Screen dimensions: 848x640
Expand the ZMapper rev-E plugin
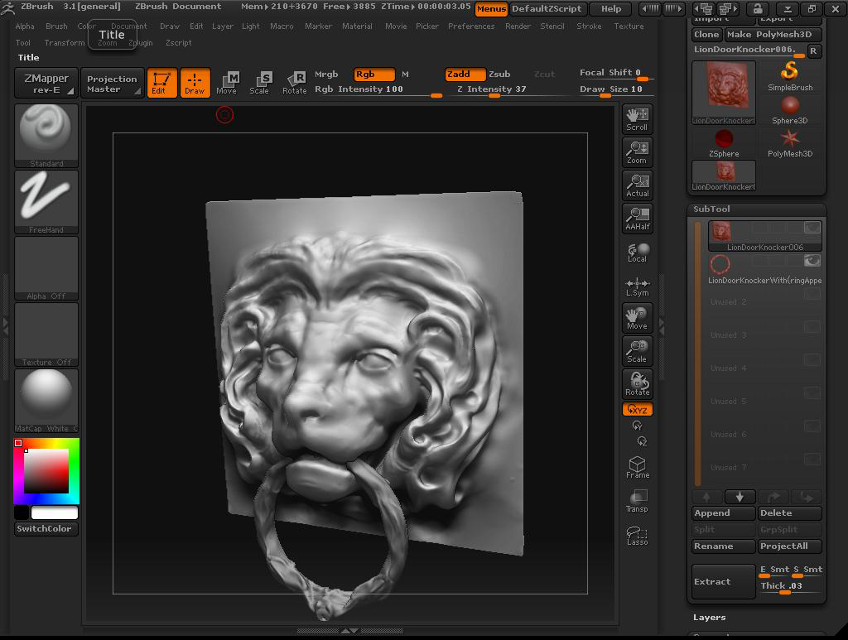coord(46,84)
